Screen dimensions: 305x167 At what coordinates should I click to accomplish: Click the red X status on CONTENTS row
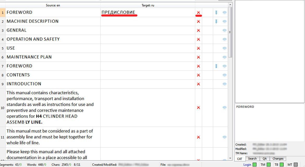pyautogui.click(x=198, y=75)
